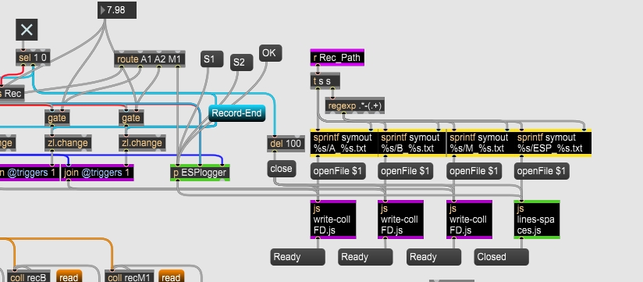Viewport: 643px width, 282px height.
Task: Click the OK message box
Action: click(x=270, y=53)
